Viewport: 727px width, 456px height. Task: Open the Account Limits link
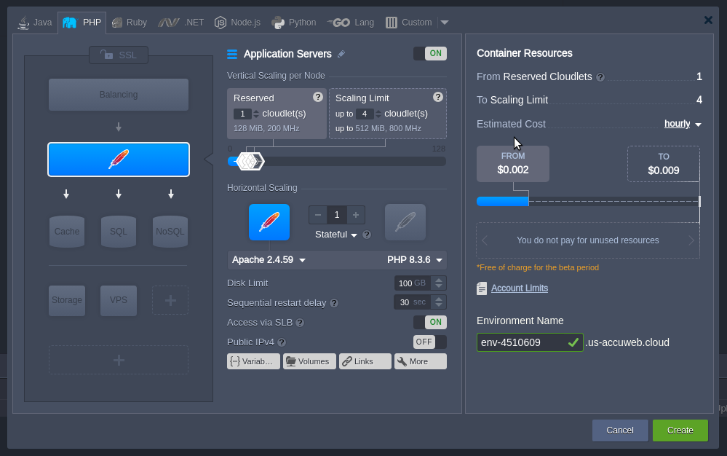pyautogui.click(x=519, y=288)
